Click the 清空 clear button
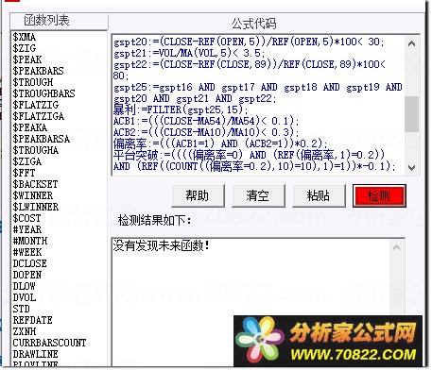 258,195
